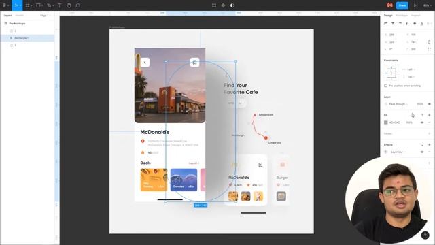This screenshot has width=435, height=245.
Task: Open the Move tool options arrow
Action: click(x=20, y=5)
